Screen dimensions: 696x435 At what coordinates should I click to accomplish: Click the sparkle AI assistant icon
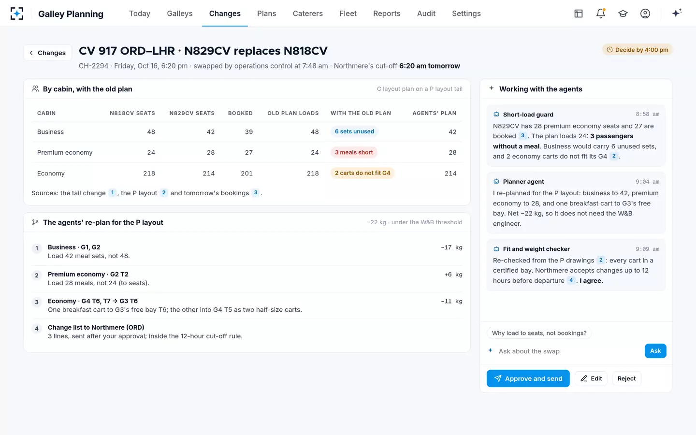677,13
